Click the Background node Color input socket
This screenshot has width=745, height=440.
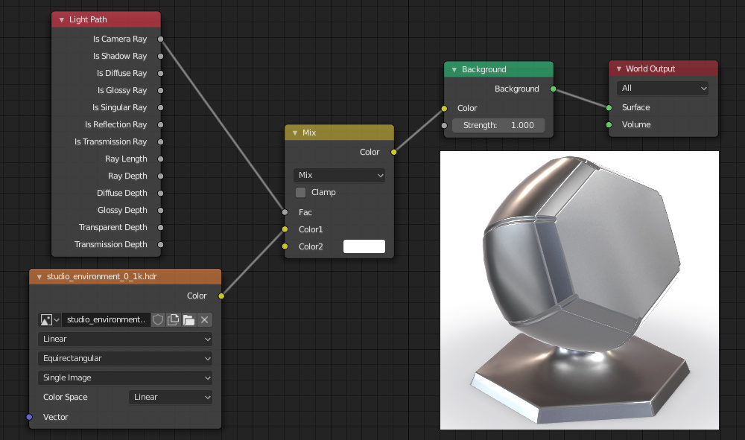pyautogui.click(x=444, y=108)
